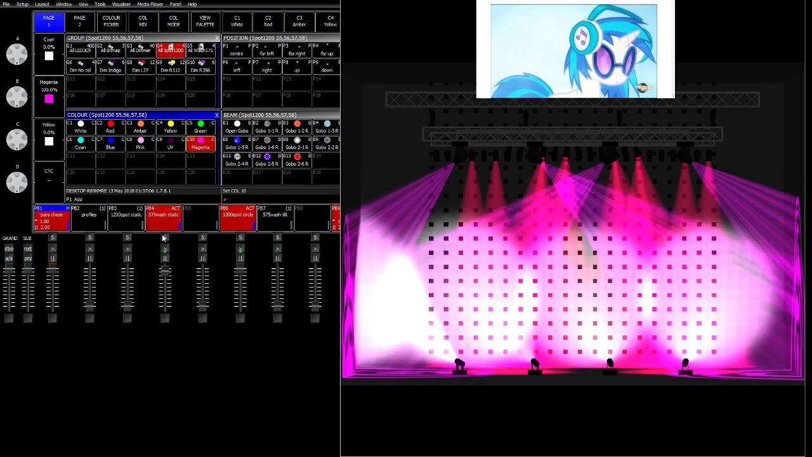Click the SUB prv button
Image resolution: width=812 pixels, height=457 pixels.
point(28,258)
